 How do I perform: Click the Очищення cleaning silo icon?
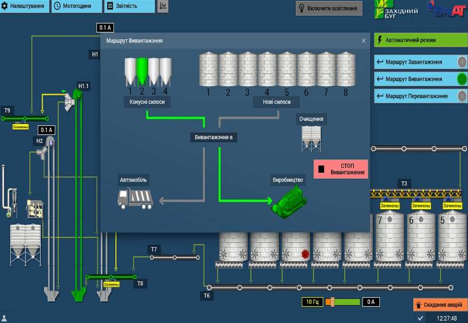click(x=311, y=139)
